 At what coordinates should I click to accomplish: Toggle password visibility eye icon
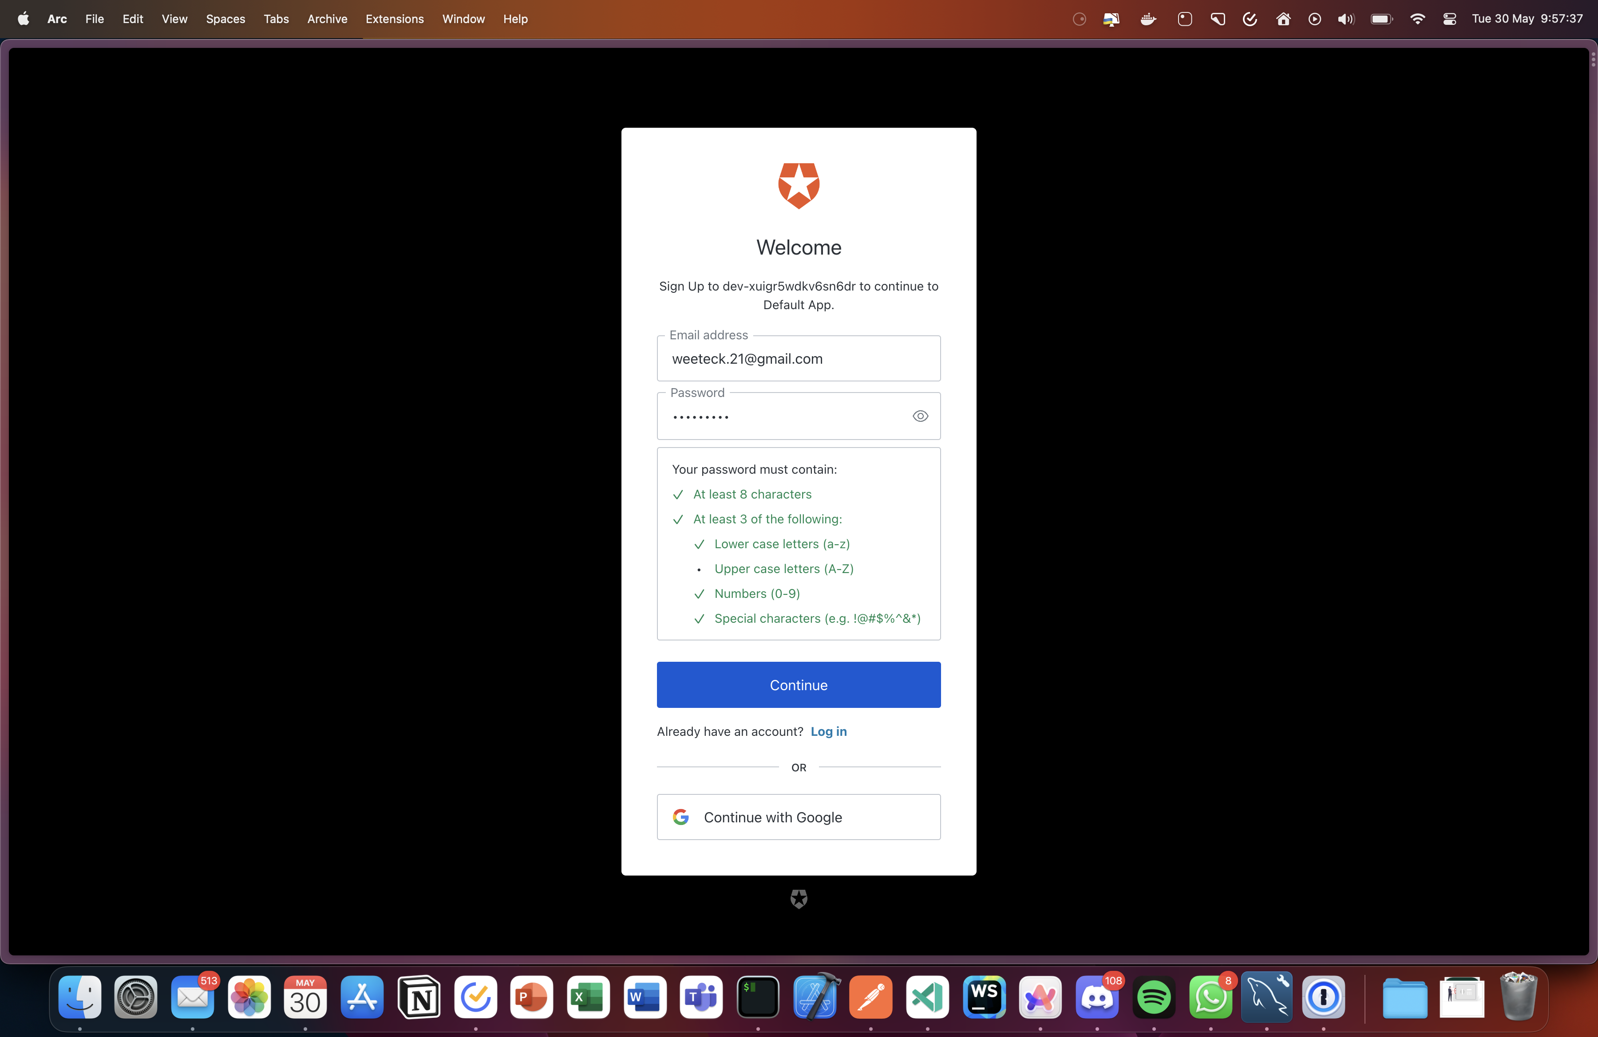tap(920, 416)
